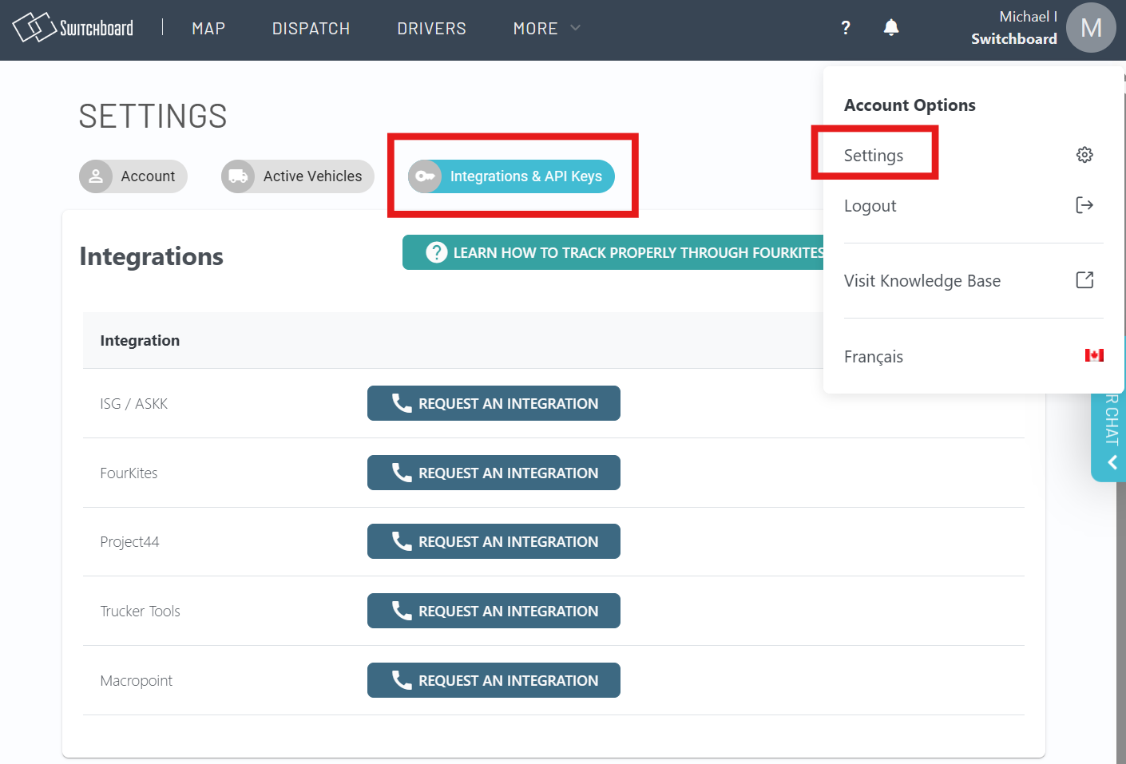Go to DISPATCH
The height and width of the screenshot is (764, 1126).
pos(311,29)
